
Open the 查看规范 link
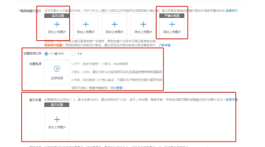(x=232, y=11)
